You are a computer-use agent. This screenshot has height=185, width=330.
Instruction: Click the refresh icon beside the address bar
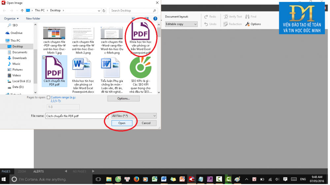104,11
